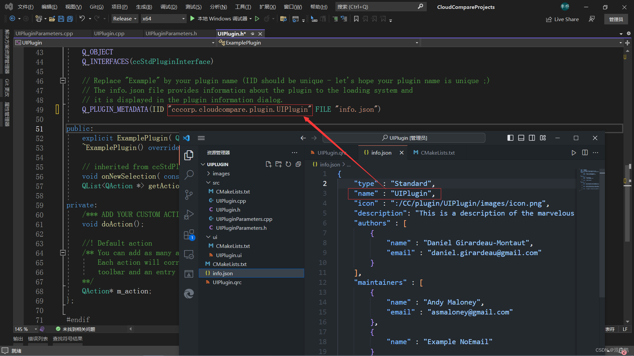Click the Live Share button

click(562, 19)
